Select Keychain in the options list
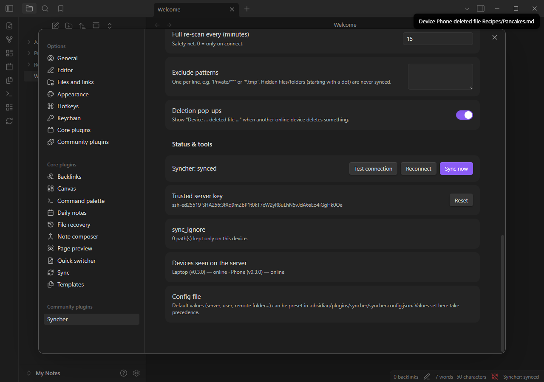The height and width of the screenshot is (382, 544). (x=91, y=118)
